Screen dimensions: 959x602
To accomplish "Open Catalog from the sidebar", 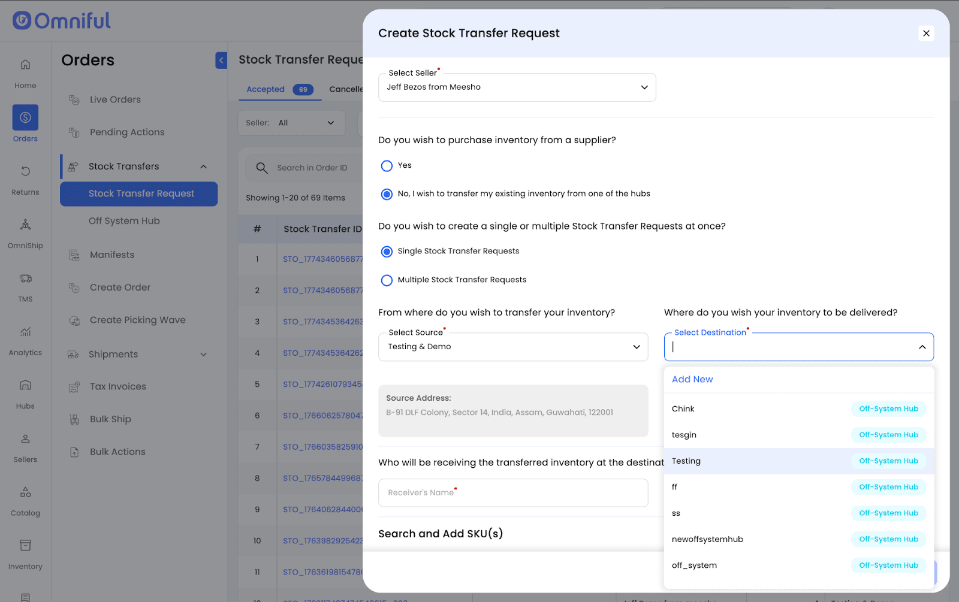I will coord(25,492).
